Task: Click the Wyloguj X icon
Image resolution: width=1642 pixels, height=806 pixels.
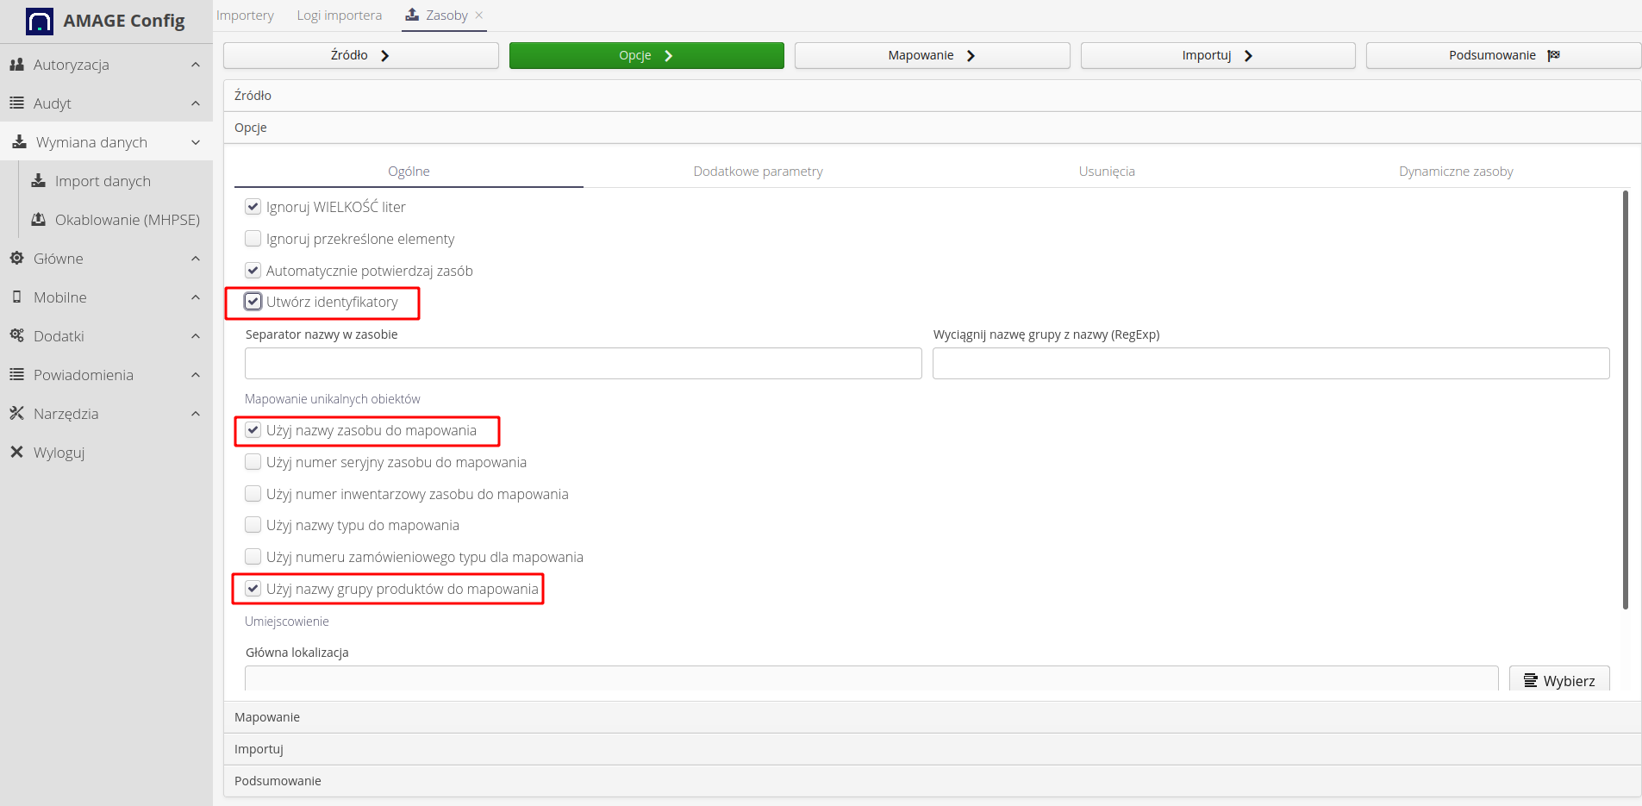Action: pyautogui.click(x=16, y=453)
